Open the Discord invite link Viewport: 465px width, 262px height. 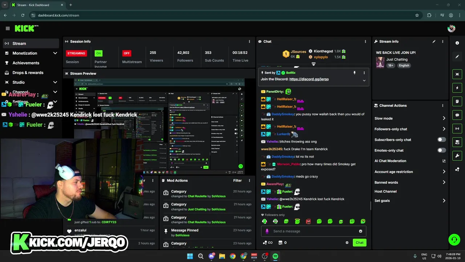[x=309, y=79]
